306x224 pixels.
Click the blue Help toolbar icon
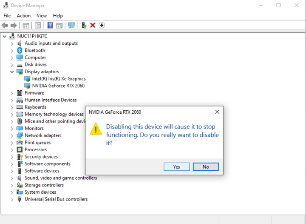point(50,25)
